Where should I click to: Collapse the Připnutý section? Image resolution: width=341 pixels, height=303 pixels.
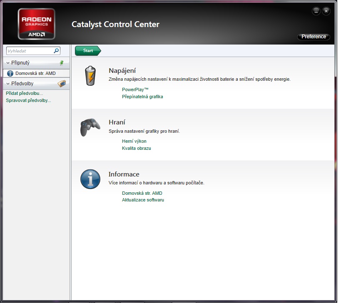click(8, 63)
